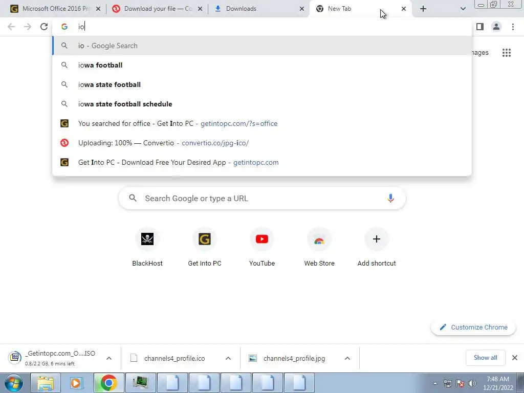
Task: Open the network tray icon
Action: coord(447,383)
